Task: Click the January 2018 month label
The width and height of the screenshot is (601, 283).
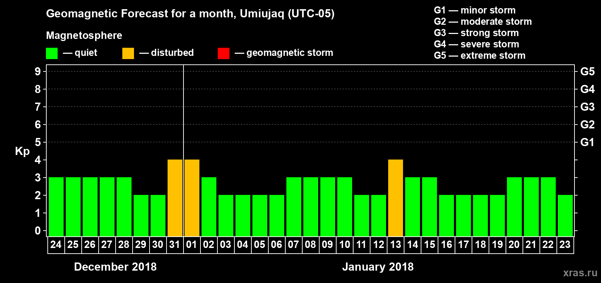Action: click(x=378, y=267)
